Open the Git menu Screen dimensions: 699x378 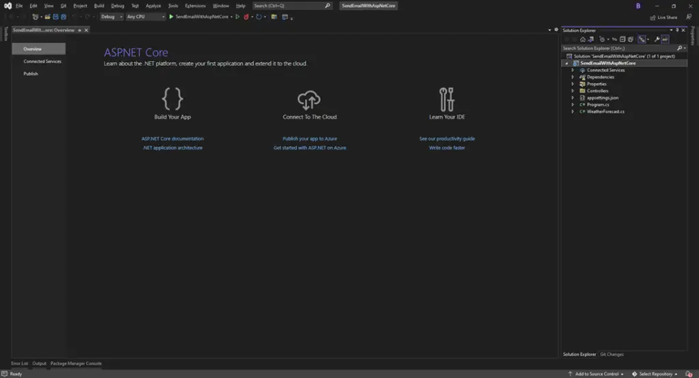pos(63,5)
